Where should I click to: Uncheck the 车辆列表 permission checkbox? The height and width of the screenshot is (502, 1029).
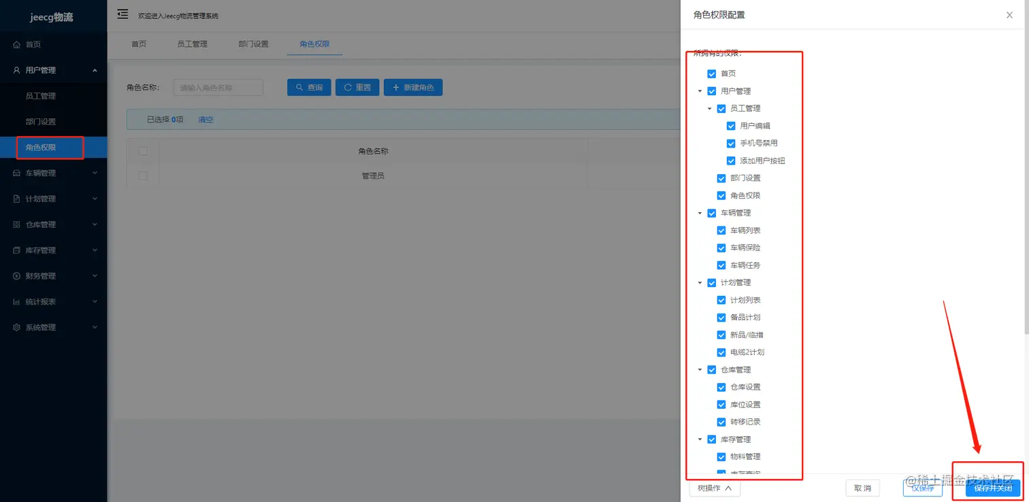pos(721,231)
